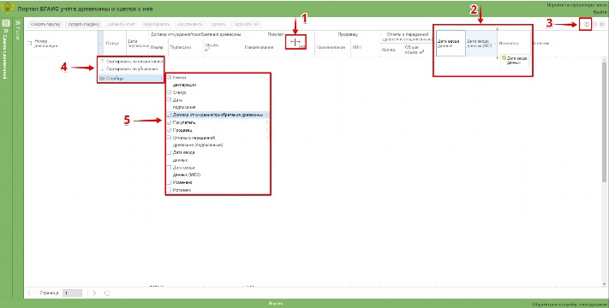Toggle 'Продавец' column checkbox
The image size is (609, 308).
[x=169, y=130]
